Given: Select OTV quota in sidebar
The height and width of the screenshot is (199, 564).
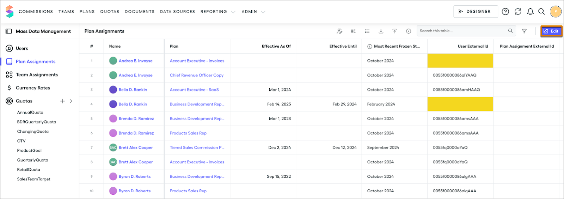Looking at the screenshot, I should [x=22, y=141].
